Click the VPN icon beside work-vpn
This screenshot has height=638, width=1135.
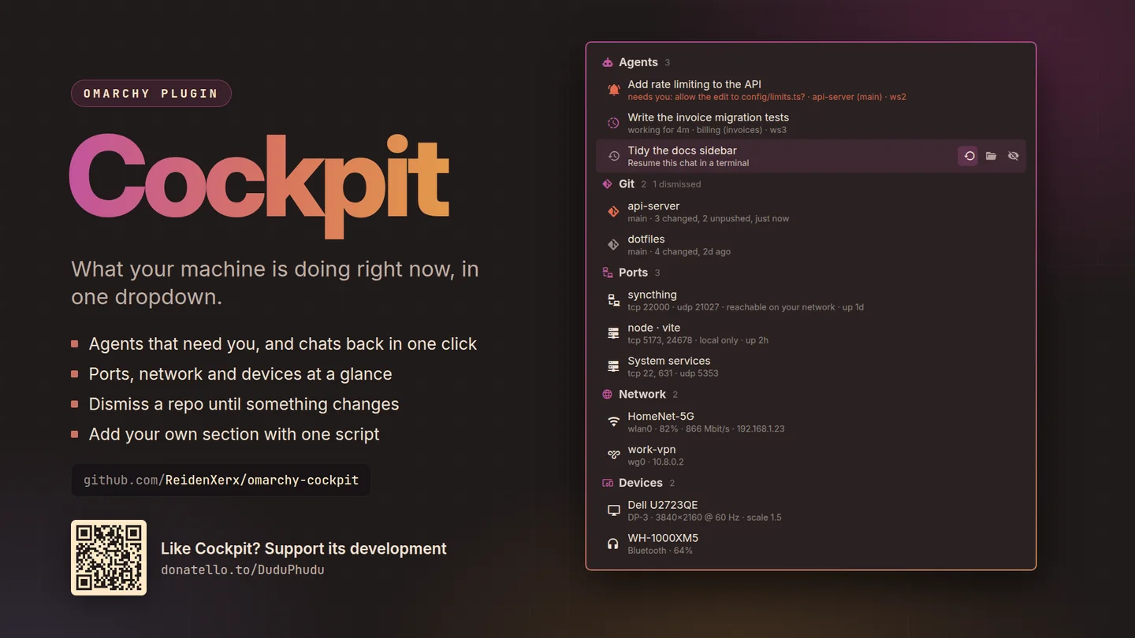(x=613, y=455)
